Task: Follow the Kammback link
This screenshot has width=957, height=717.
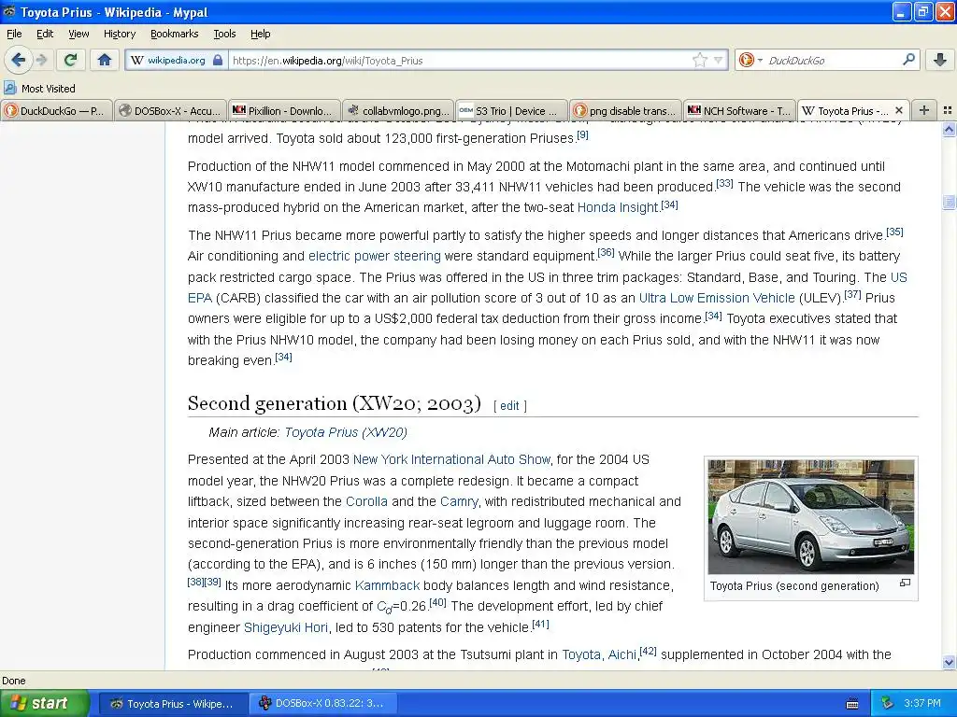Action: click(x=387, y=586)
